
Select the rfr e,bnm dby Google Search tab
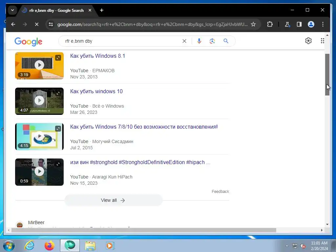click(x=56, y=10)
